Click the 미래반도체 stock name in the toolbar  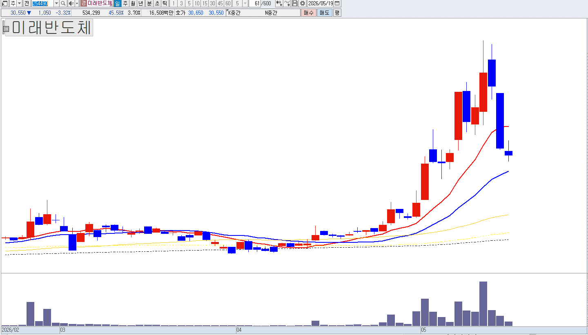[100, 3]
